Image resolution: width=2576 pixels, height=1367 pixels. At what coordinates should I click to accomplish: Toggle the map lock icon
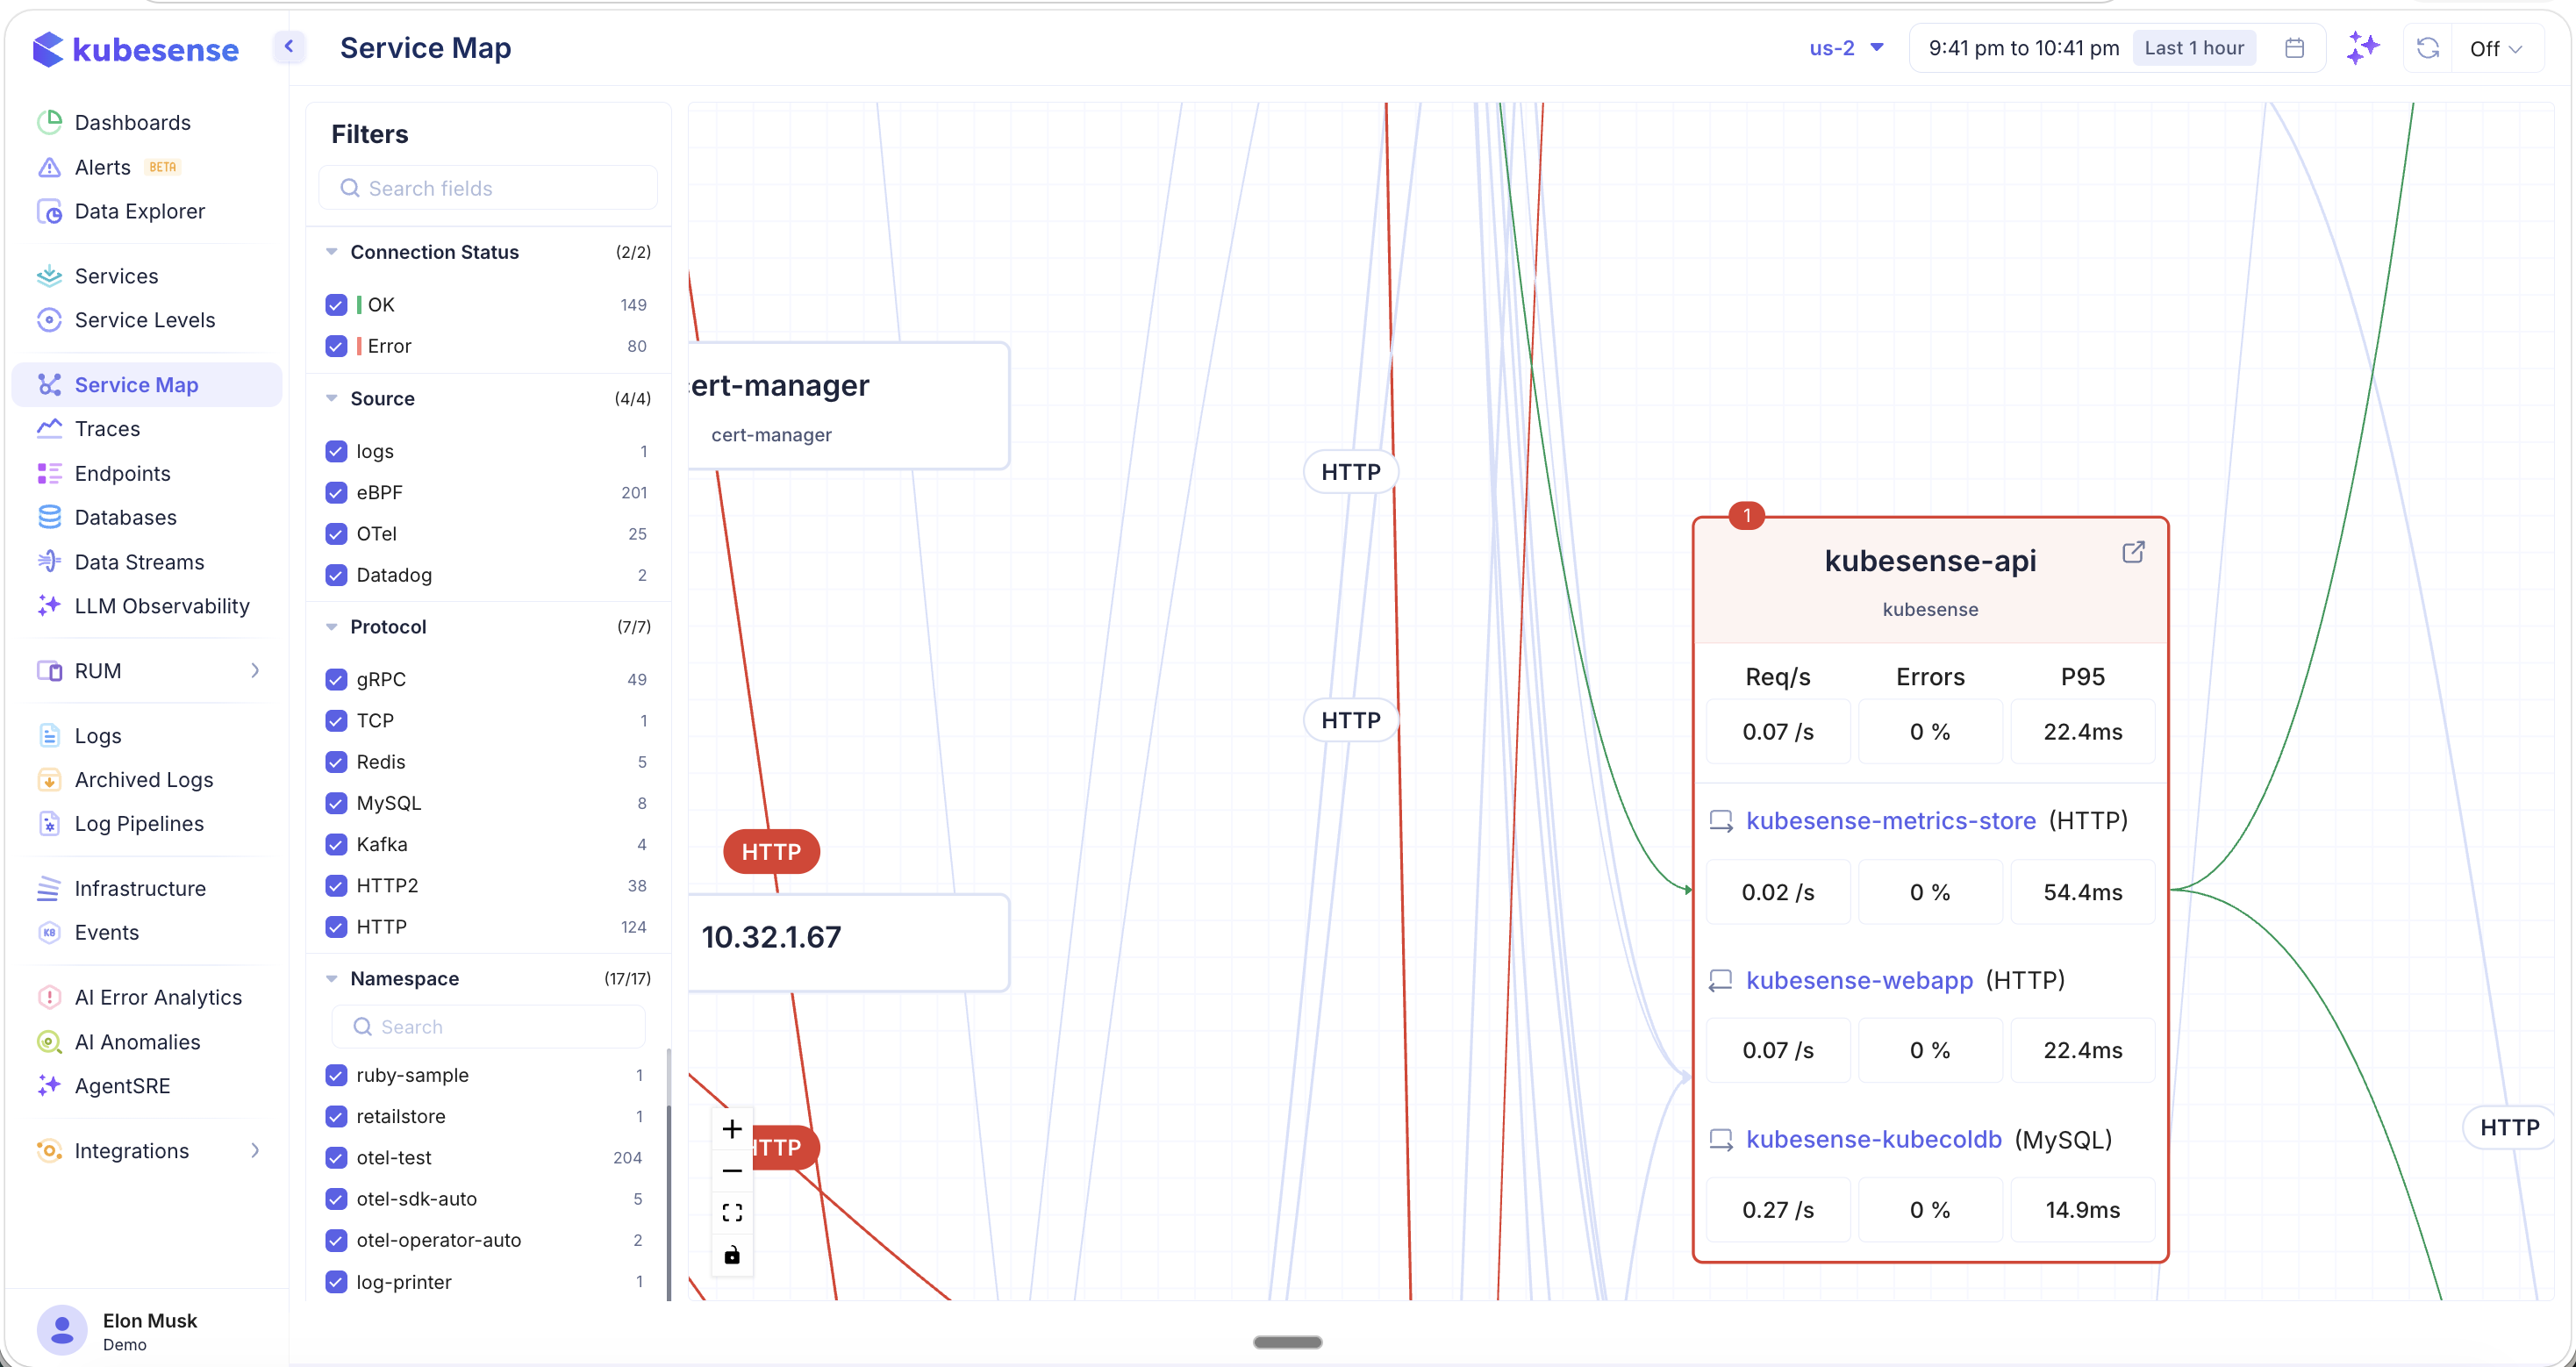coord(732,1255)
